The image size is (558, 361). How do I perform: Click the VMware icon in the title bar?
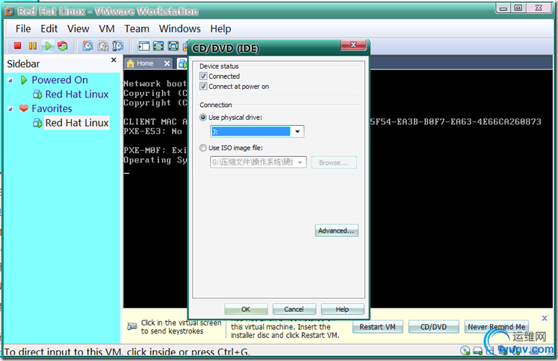click(9, 12)
